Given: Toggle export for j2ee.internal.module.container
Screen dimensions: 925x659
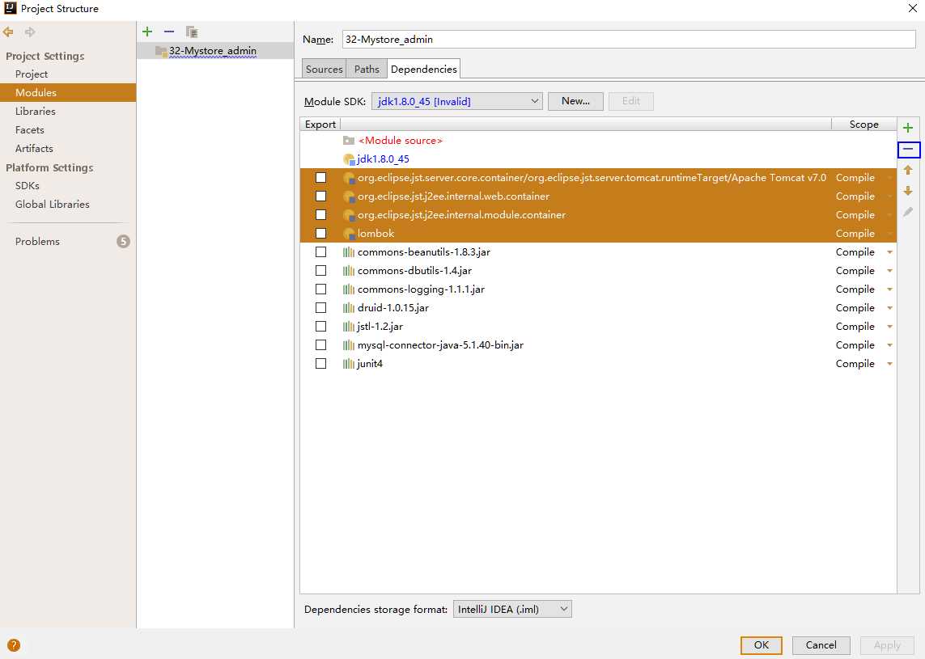Looking at the screenshot, I should pyautogui.click(x=321, y=214).
